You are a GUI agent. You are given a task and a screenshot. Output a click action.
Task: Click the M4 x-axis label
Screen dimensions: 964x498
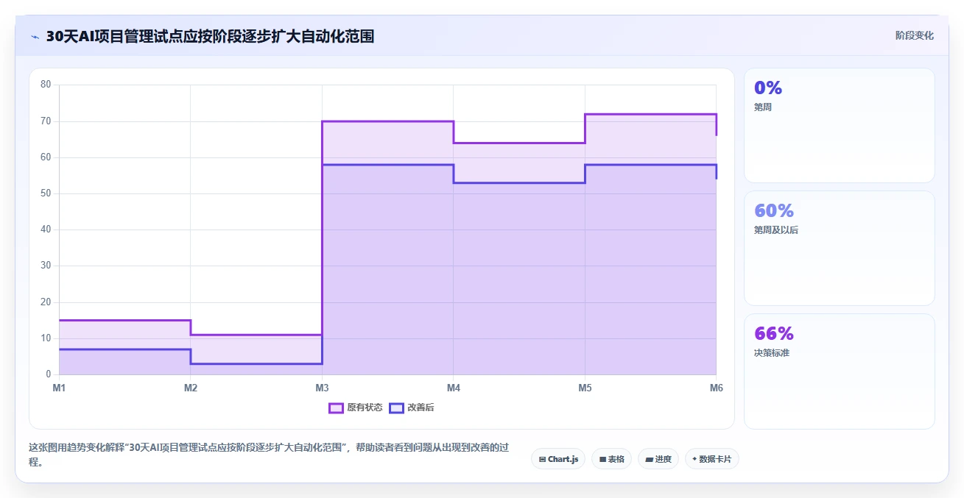click(453, 388)
